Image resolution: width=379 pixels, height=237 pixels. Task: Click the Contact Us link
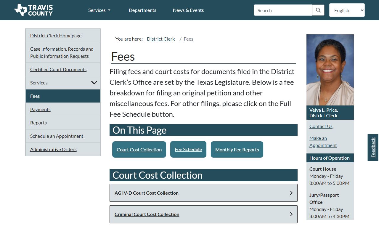pyautogui.click(x=321, y=126)
